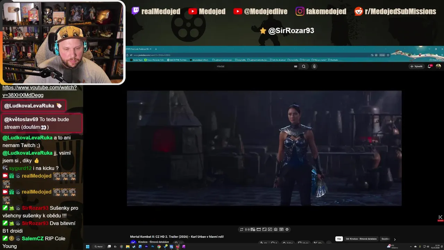Click the streamer webcam feed
Image resolution: width=444 pixels, height=250 pixels.
pyautogui.click(x=62, y=42)
